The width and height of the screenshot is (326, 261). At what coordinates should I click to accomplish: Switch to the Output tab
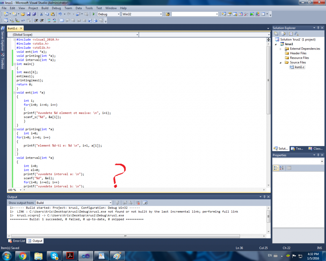(x=35, y=241)
